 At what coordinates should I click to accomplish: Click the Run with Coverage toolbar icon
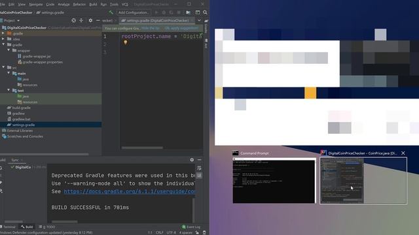coord(171,12)
